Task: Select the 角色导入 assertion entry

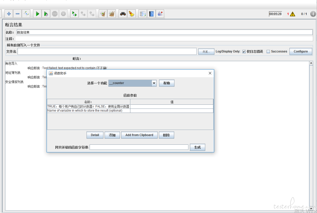Action: pos(11,63)
